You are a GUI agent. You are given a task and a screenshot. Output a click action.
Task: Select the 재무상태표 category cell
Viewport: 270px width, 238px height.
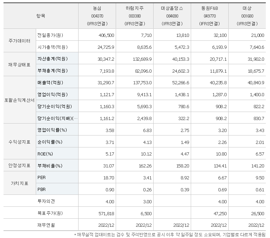(20, 65)
